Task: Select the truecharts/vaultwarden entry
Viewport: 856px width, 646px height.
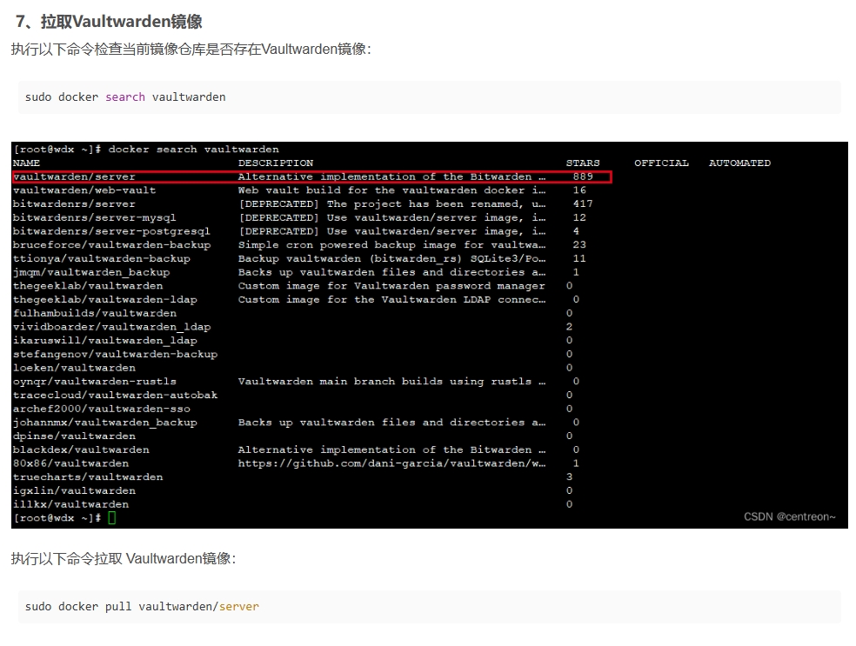Action: [x=87, y=476]
